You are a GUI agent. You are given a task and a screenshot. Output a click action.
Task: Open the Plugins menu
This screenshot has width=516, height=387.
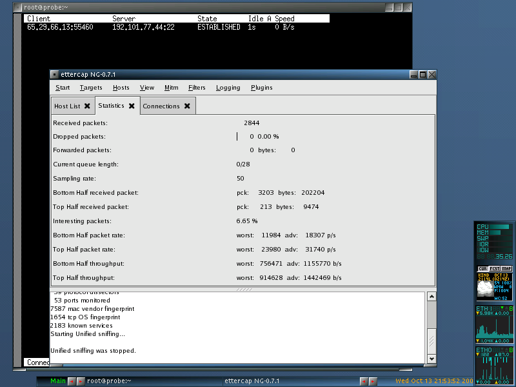262,88
